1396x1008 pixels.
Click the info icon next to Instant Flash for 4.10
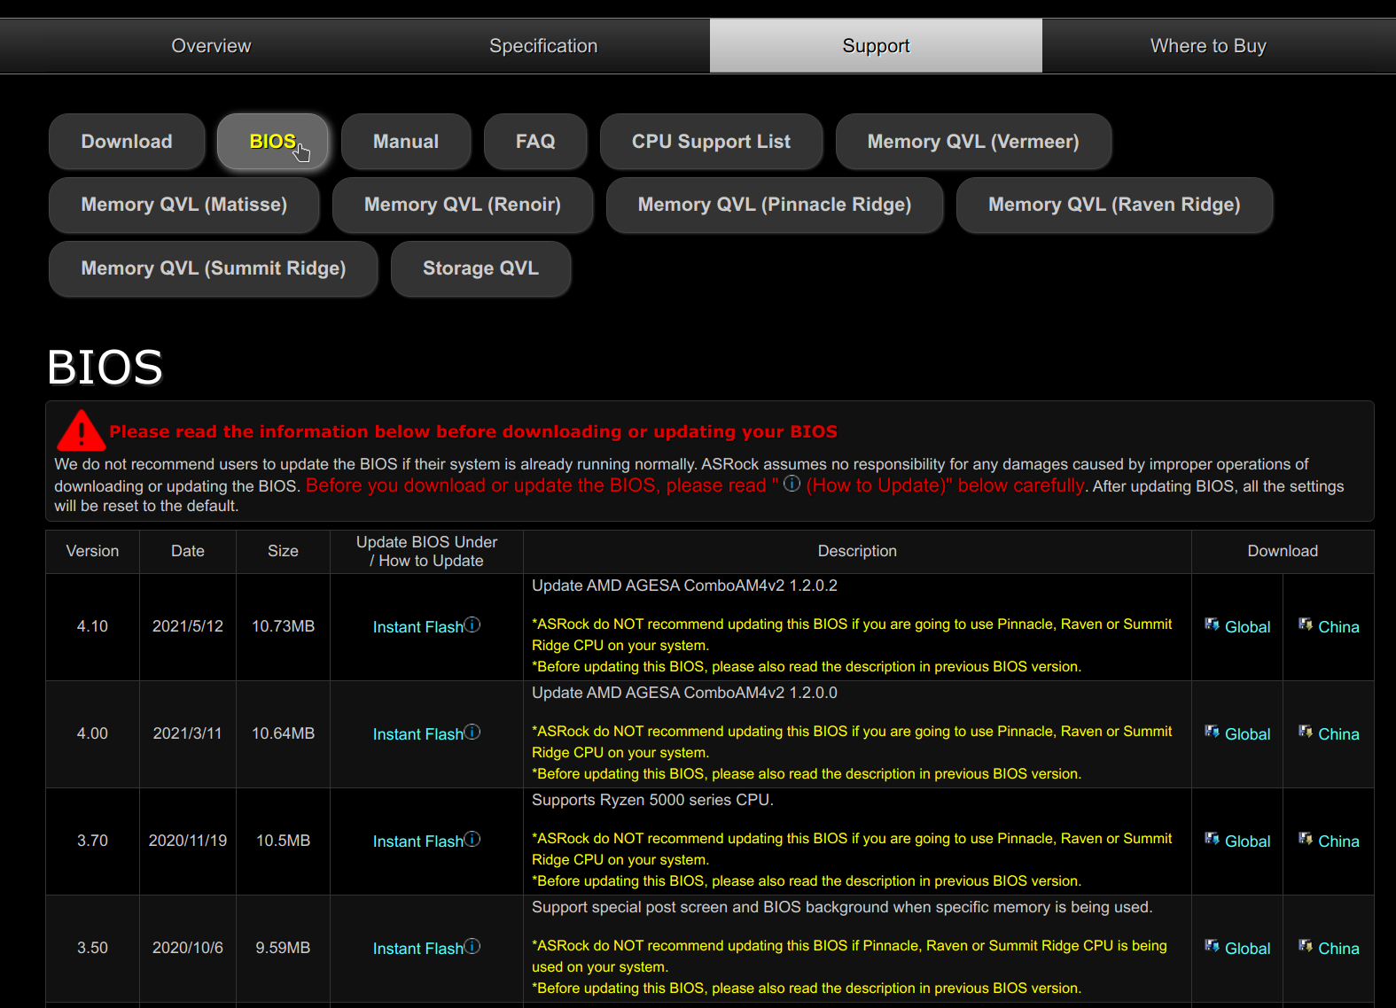tap(472, 624)
